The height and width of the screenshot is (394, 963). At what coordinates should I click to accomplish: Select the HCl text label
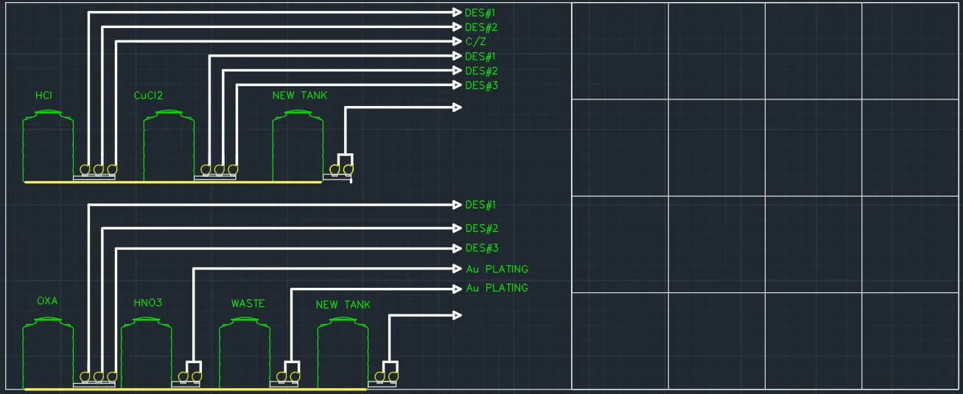[43, 96]
